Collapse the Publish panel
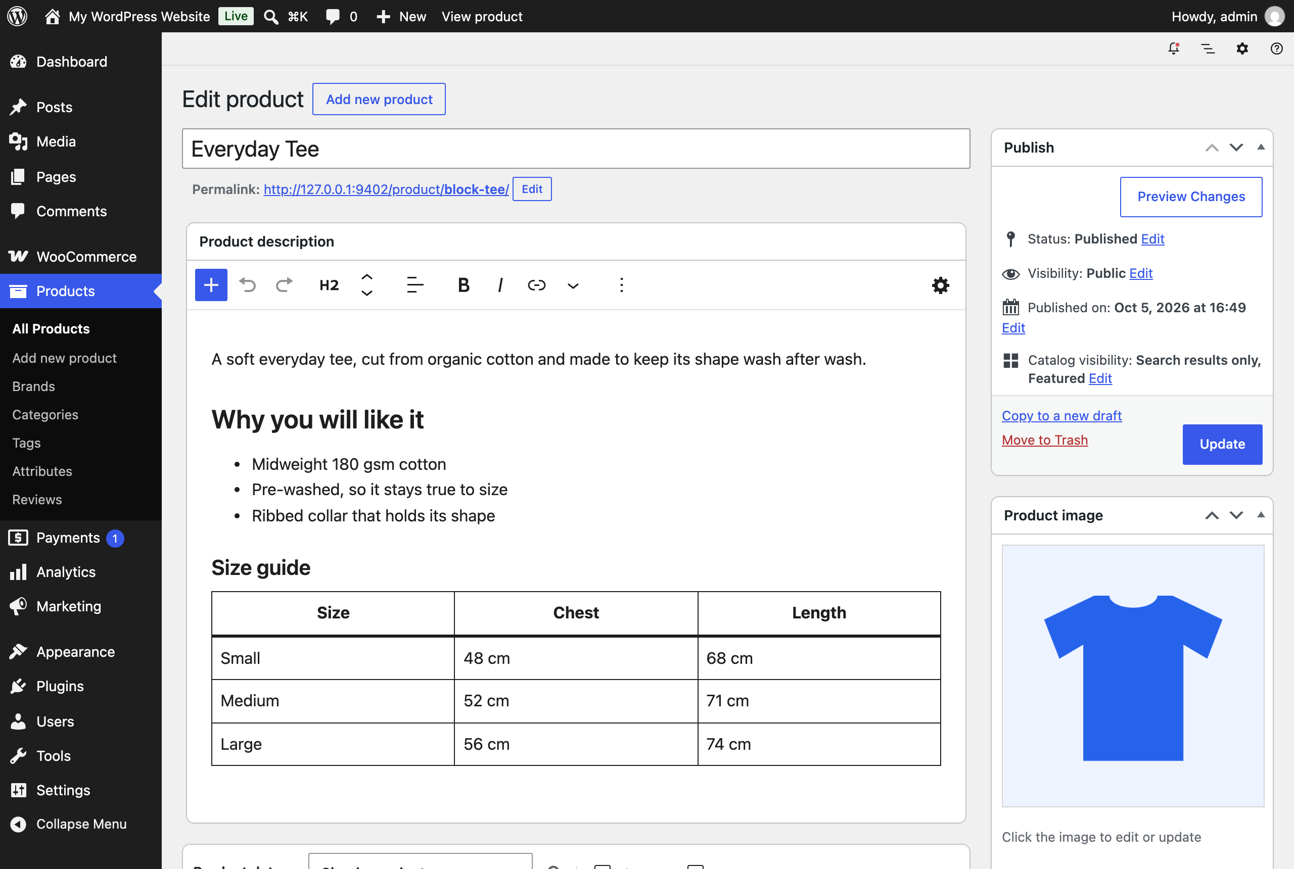Image resolution: width=1294 pixels, height=869 pixels. pyautogui.click(x=1261, y=148)
